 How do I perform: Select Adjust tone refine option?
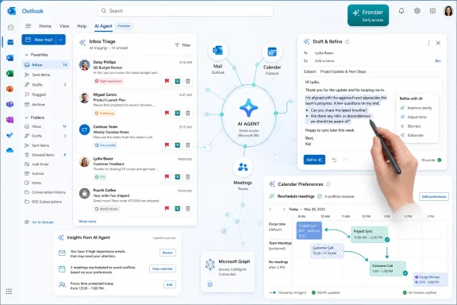click(413, 117)
